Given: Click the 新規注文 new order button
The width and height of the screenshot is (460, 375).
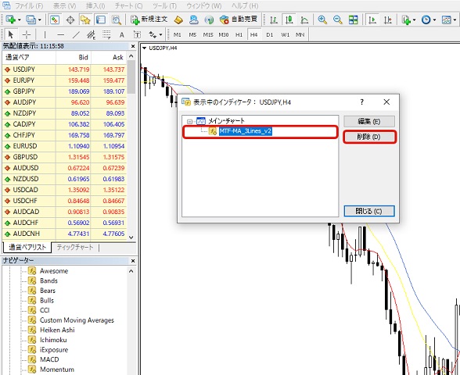Looking at the screenshot, I should 149,20.
